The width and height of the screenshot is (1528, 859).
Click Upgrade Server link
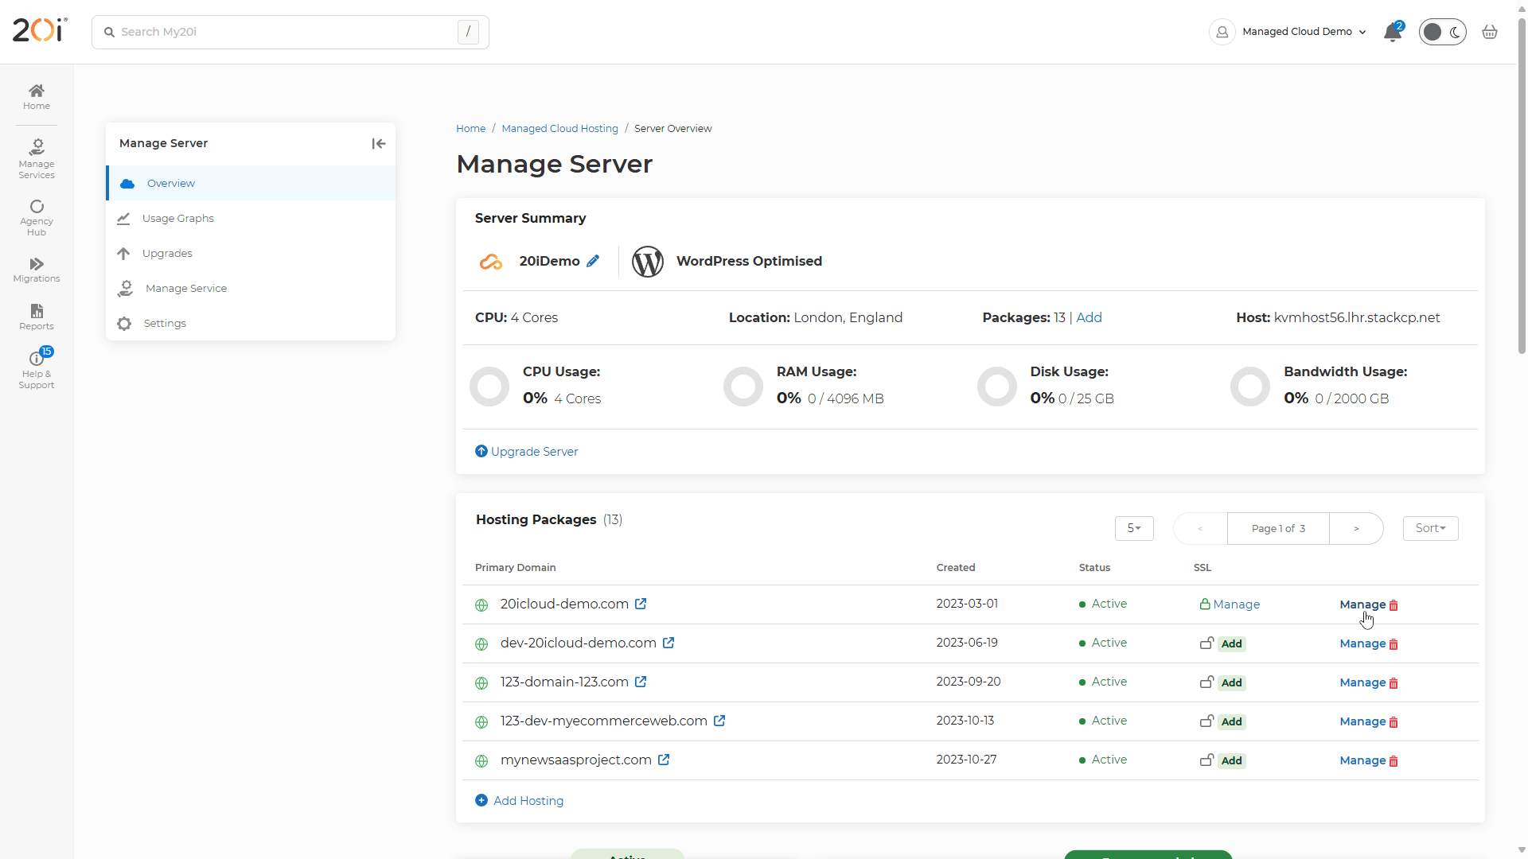point(527,451)
